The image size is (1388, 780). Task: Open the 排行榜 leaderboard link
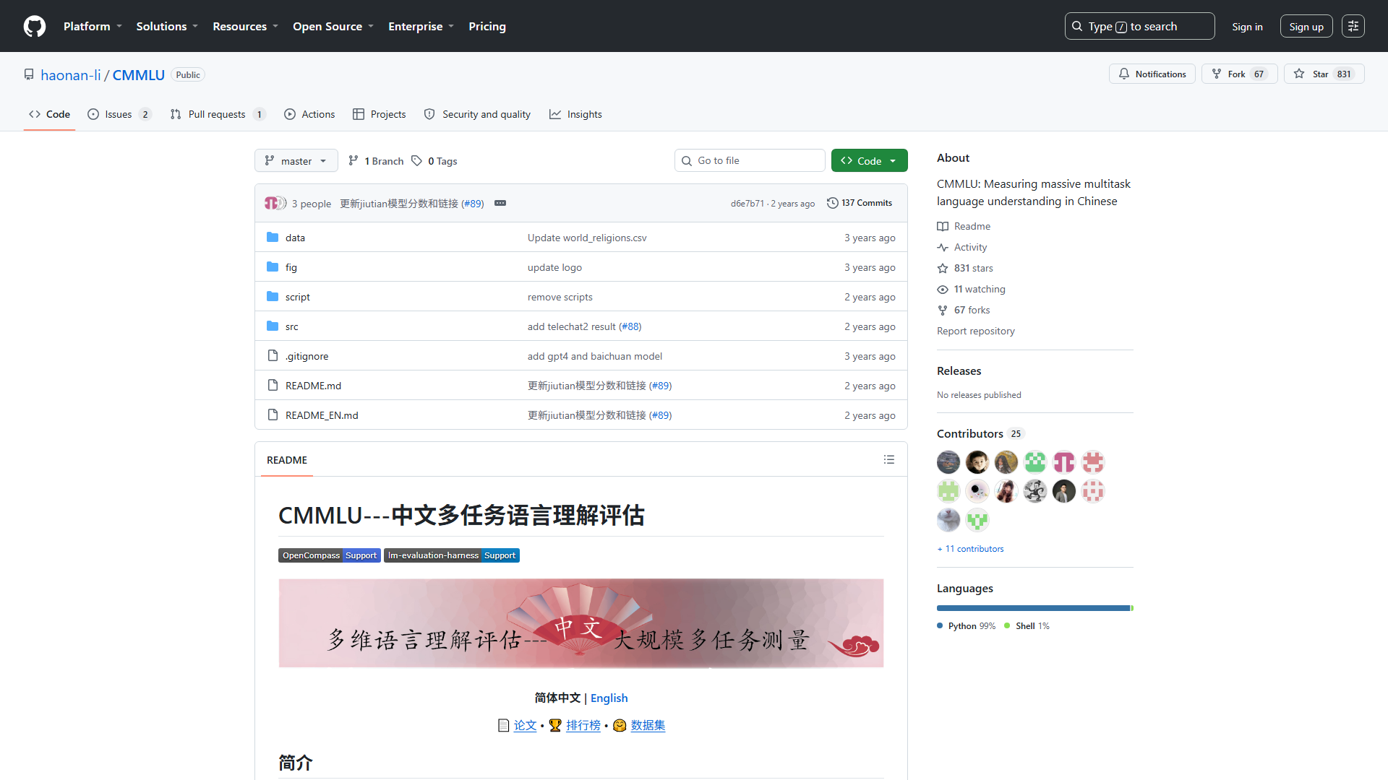point(583,725)
